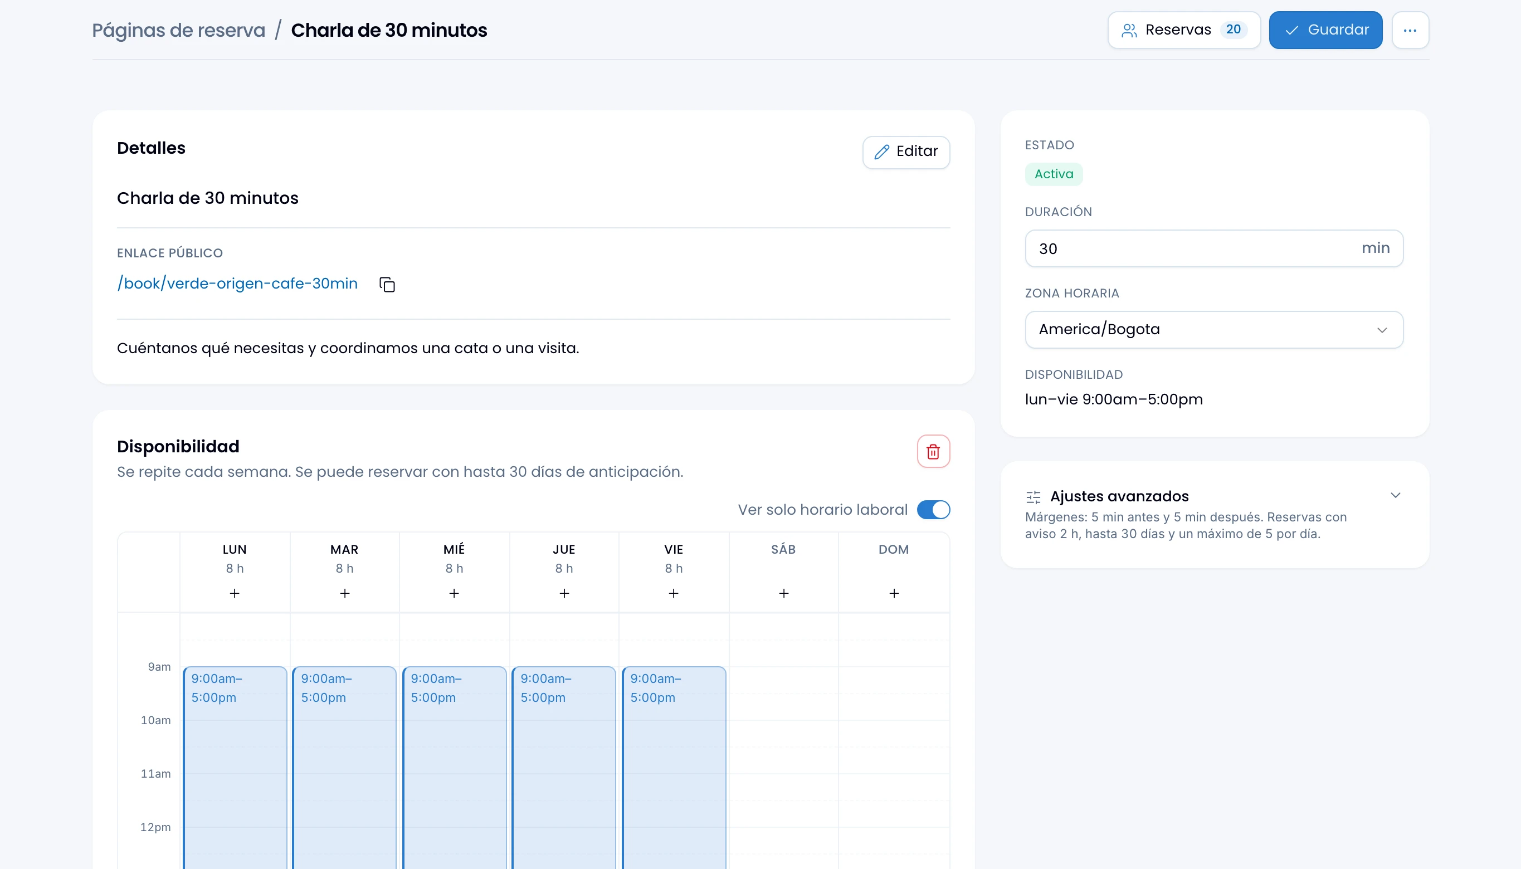1521x869 pixels.
Task: Add a time slot for MAR
Action: 344,593
